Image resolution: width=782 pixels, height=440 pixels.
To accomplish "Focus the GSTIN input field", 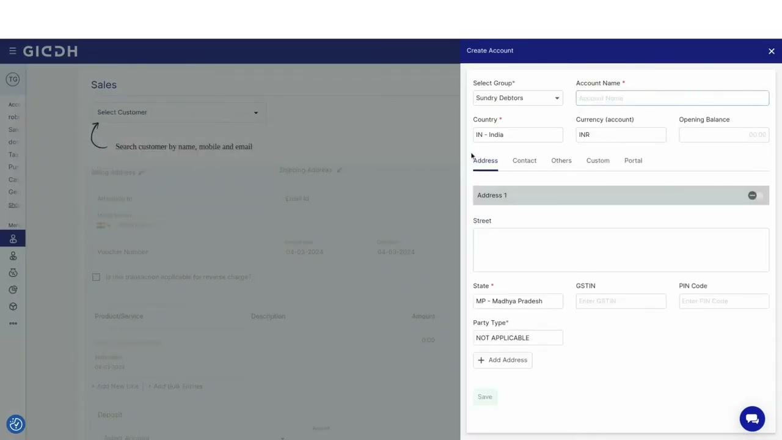I will (x=621, y=301).
